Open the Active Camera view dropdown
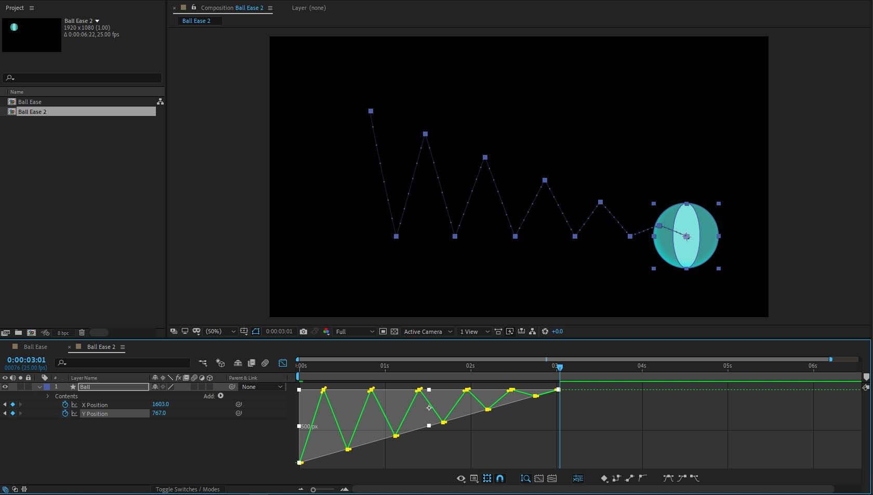The image size is (873, 495). coord(428,332)
